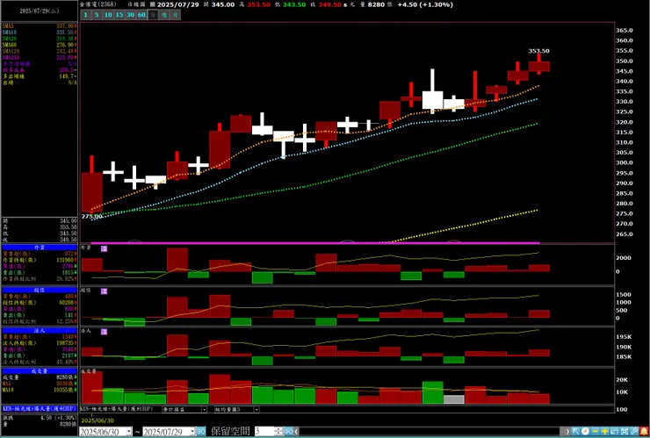This screenshot has width=650, height=438.
Task: Click the SMA5 indicator row
Action: point(40,26)
